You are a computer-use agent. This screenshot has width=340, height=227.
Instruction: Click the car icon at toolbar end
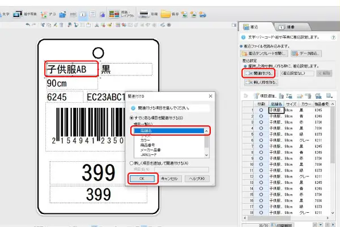coord(202,14)
